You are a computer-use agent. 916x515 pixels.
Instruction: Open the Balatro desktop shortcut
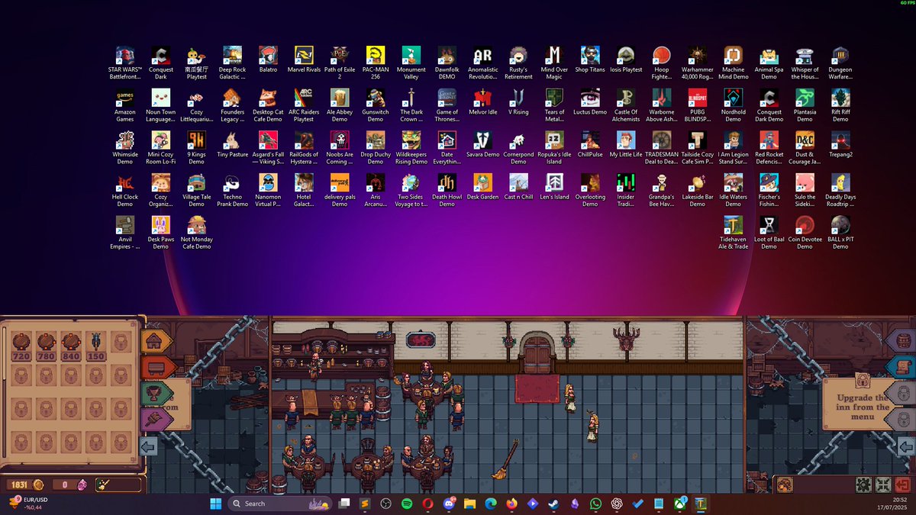[x=268, y=61]
